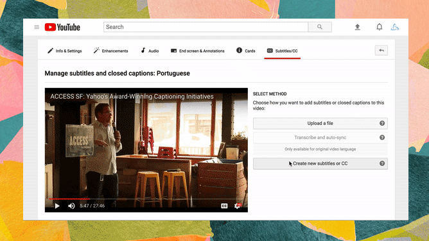The height and width of the screenshot is (241, 429).
Task: Switch to the Audio tab
Action: (x=150, y=51)
